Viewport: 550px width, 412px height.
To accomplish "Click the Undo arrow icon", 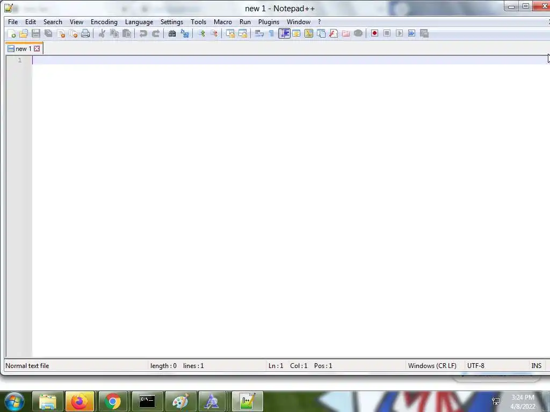I will (143, 34).
